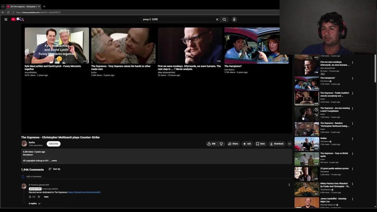Clear the search box with the X icon
Screen dimensions: 377x212
coord(217,19)
